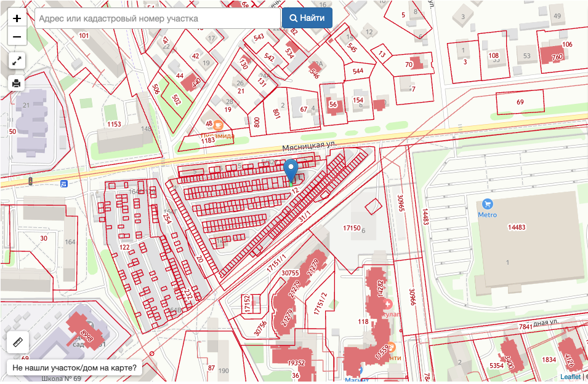Open the Leaflet attribution link
Image resolution: width=588 pixels, height=384 pixels.
pos(570,377)
